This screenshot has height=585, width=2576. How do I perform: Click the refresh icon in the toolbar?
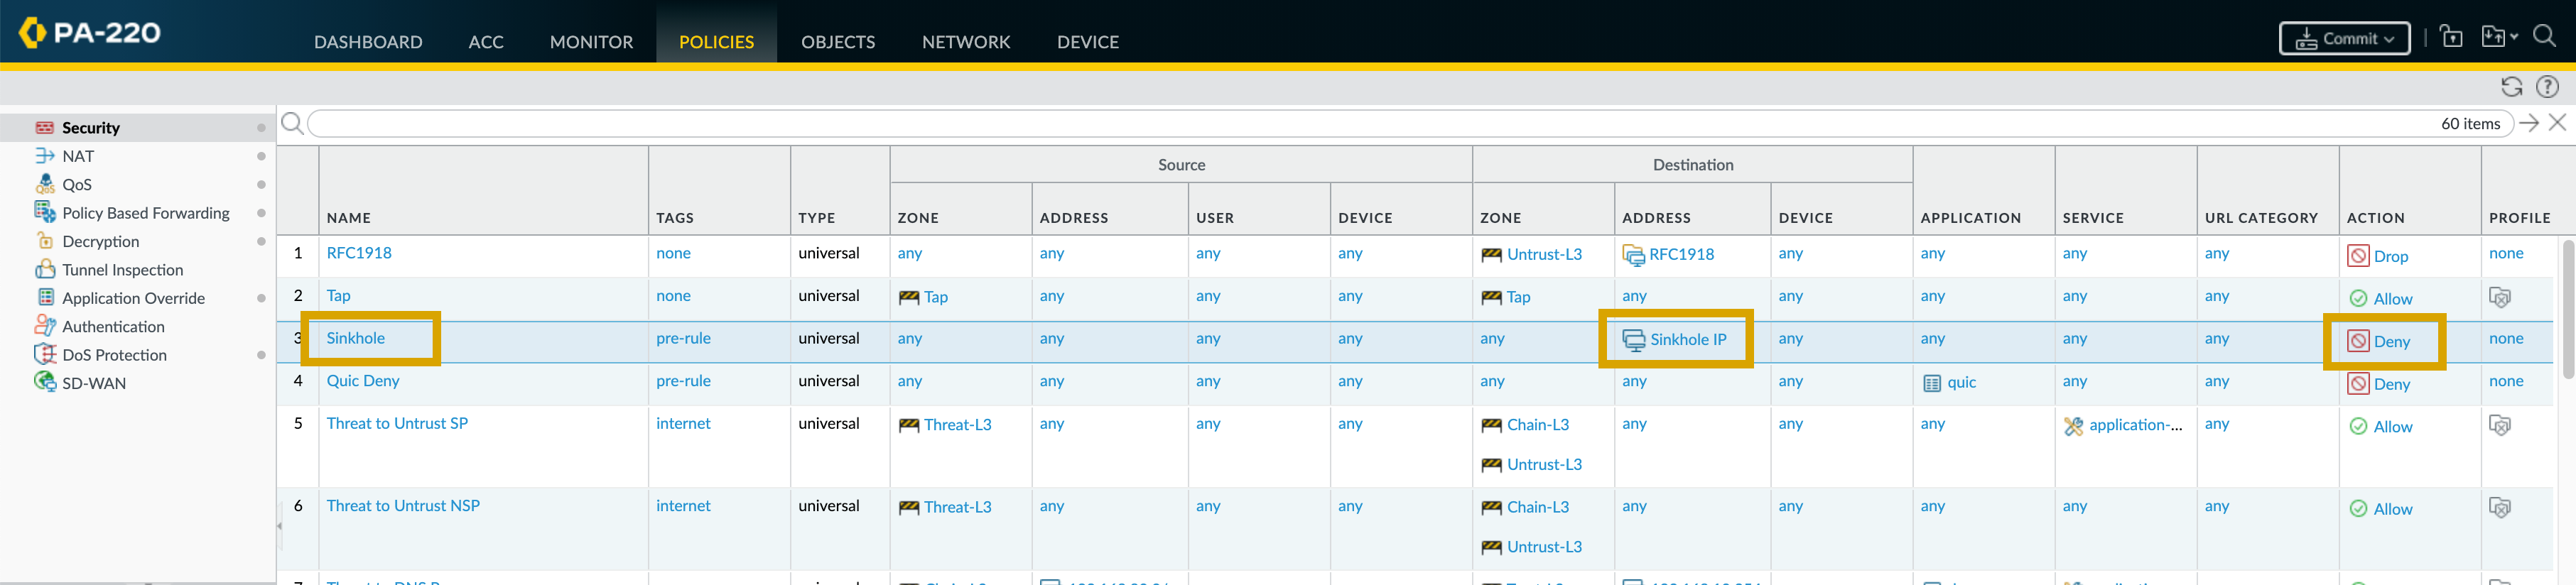click(x=2511, y=87)
